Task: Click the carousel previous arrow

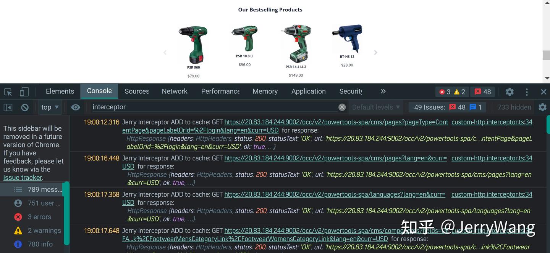Action: pyautogui.click(x=165, y=53)
